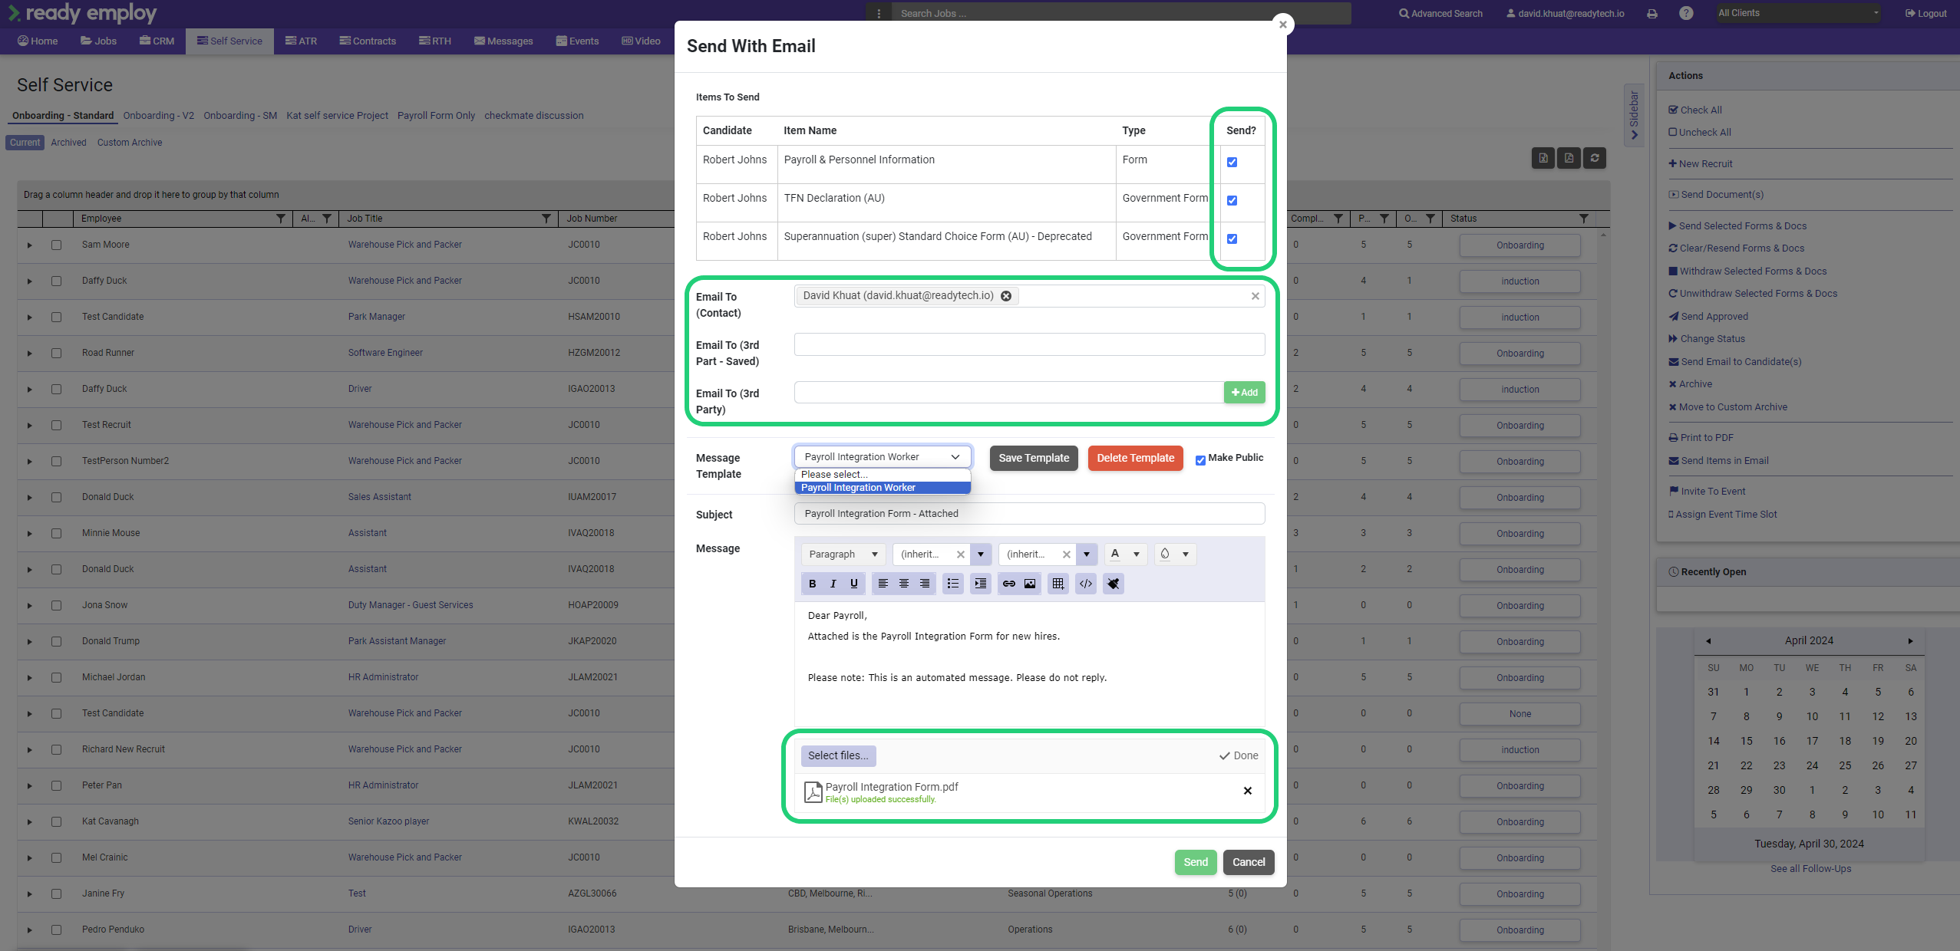Screen dimensions: 1960x951
Task: Open the All Clients dropdown
Action: tap(1798, 13)
